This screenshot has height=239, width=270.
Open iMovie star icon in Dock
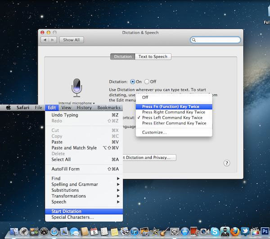[155, 231]
